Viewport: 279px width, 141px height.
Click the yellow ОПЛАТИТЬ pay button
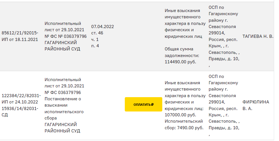point(144,104)
